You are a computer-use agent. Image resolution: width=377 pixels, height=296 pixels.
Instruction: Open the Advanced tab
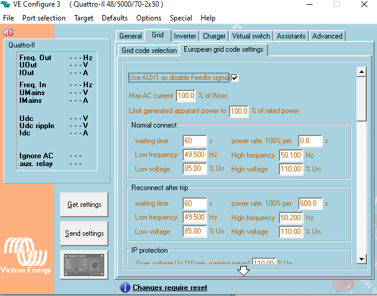[327, 36]
